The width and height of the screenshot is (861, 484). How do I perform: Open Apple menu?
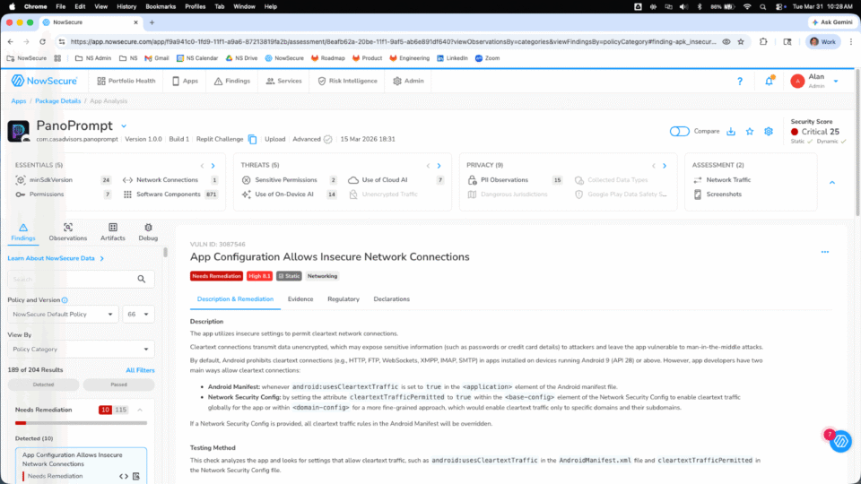(12, 6)
